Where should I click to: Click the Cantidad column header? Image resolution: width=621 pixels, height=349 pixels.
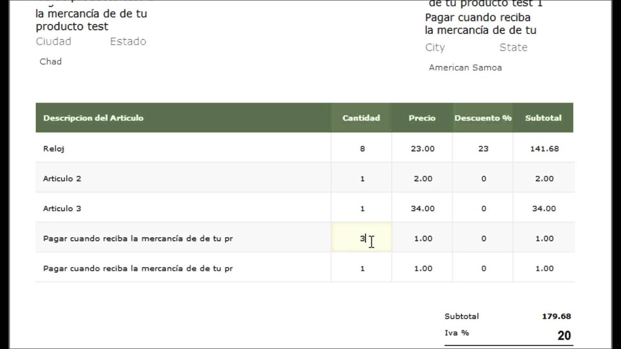[361, 118]
